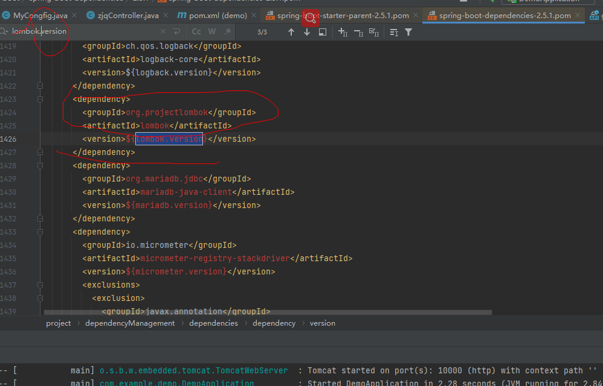
Task: Click org.projectlombok groupId text
Action: point(167,112)
